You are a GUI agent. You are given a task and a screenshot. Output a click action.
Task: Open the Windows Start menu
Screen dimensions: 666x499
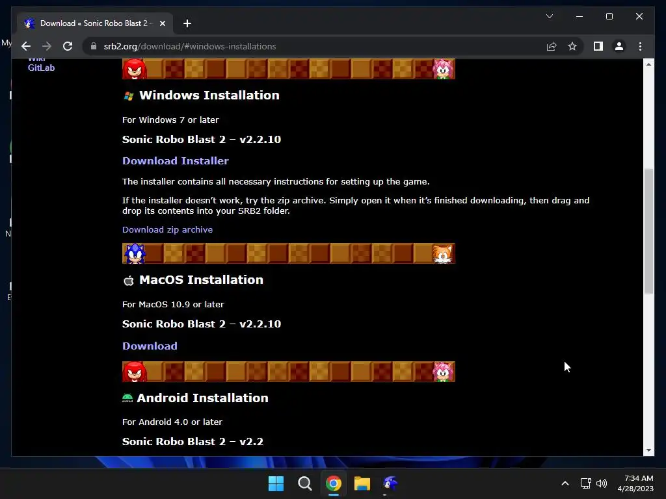coord(276,483)
